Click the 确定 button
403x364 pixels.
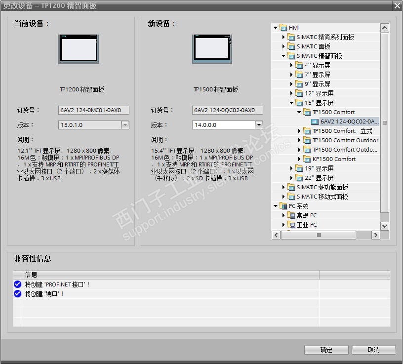point(326,350)
